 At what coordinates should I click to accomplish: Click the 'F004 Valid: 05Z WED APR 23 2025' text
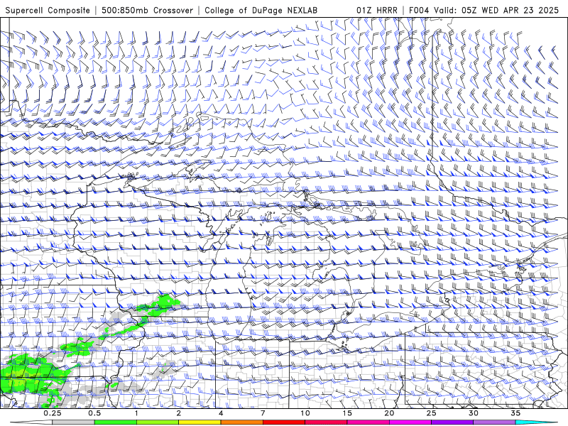[x=484, y=10]
